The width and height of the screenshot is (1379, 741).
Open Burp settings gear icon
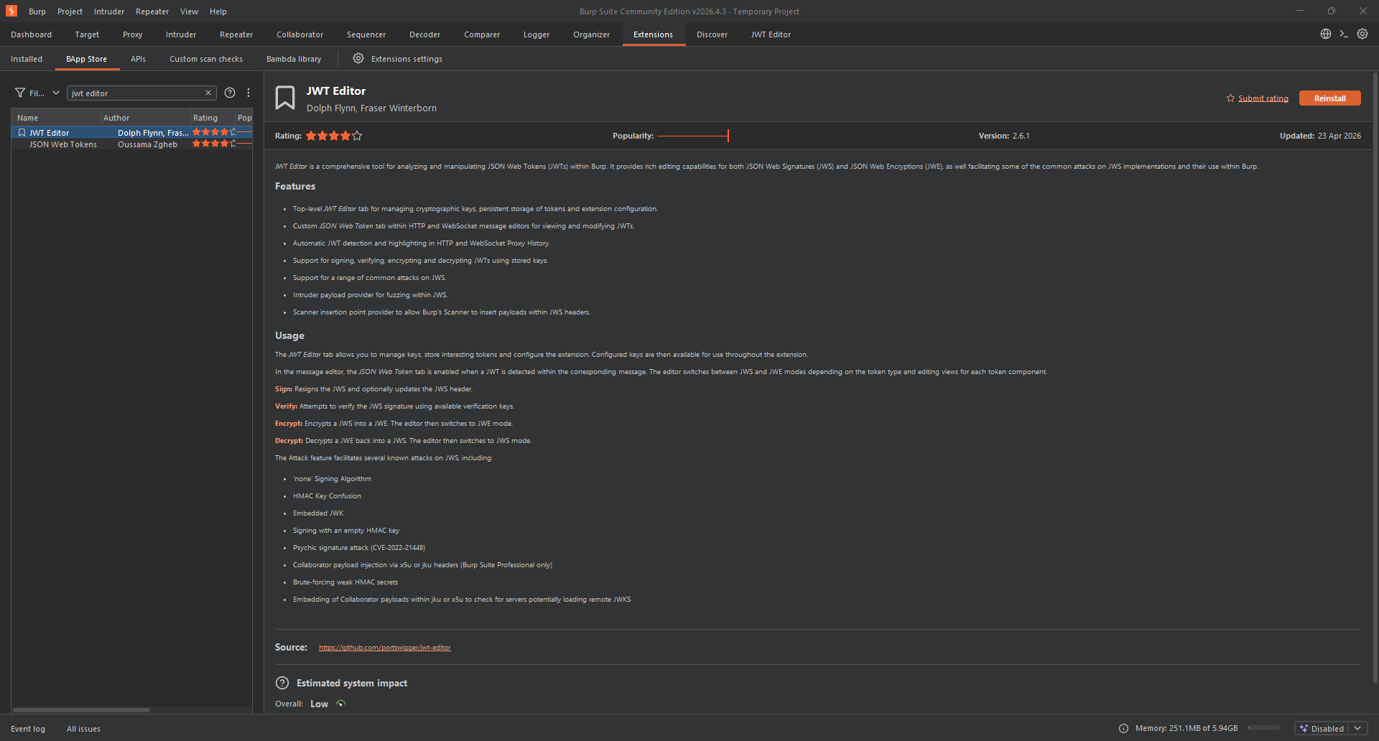[x=1362, y=34]
